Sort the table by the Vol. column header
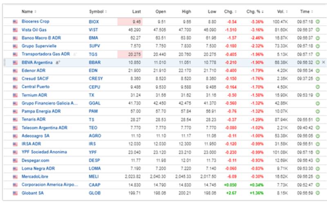 (279, 11)
